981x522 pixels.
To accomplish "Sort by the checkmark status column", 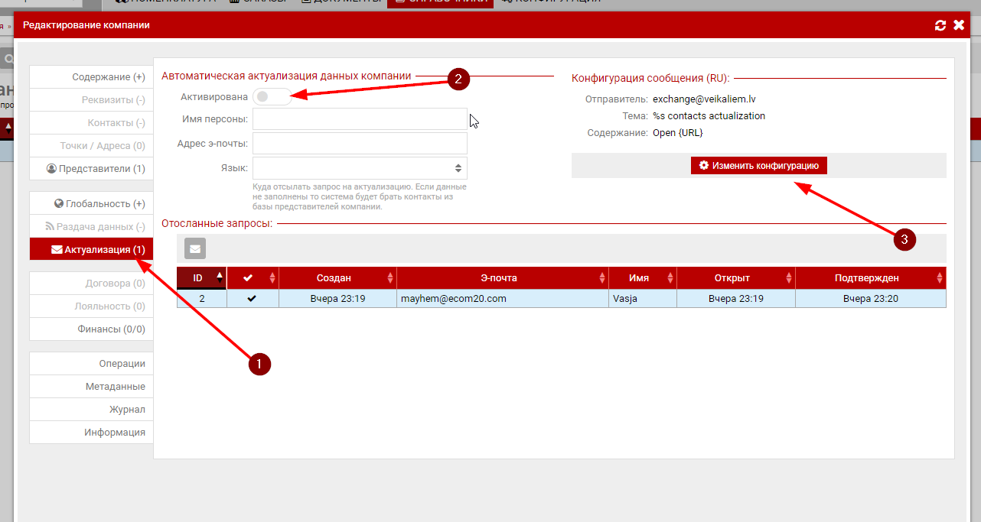I will 253,277.
